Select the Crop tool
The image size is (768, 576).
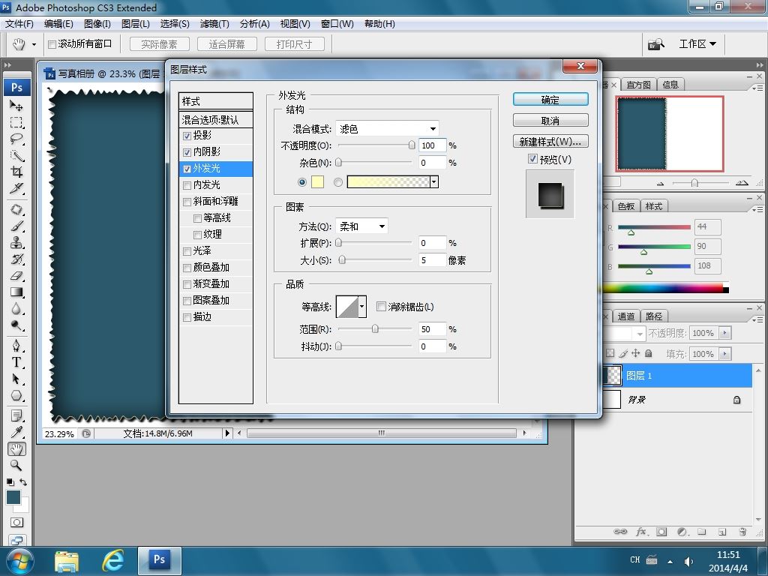[x=16, y=172]
